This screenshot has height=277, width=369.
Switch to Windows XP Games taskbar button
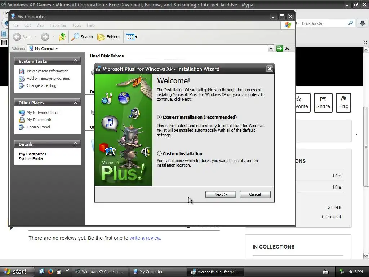(x=100, y=272)
